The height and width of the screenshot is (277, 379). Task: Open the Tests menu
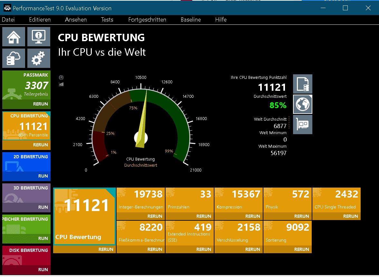click(x=107, y=20)
